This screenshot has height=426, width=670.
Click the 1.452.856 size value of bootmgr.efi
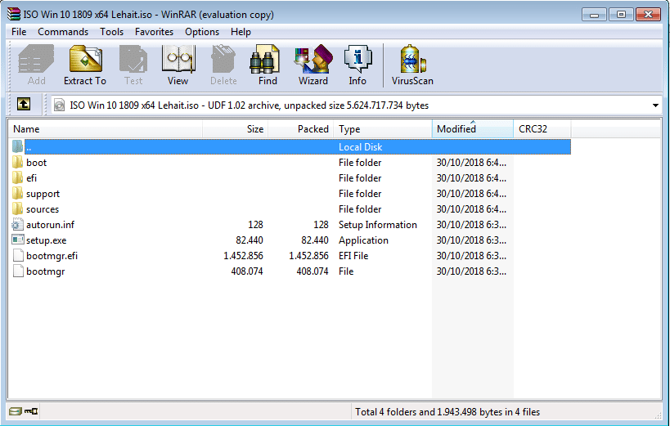[x=243, y=255]
